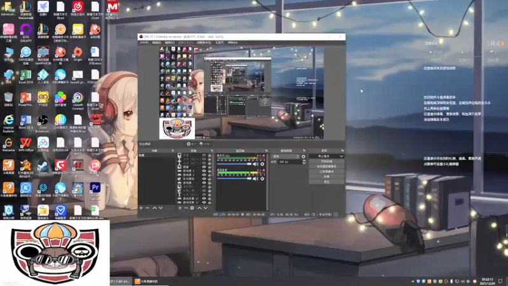This screenshot has width=508, height=286.
Task: Open the 帮助 menu in OBS
Action: [x=232, y=43]
